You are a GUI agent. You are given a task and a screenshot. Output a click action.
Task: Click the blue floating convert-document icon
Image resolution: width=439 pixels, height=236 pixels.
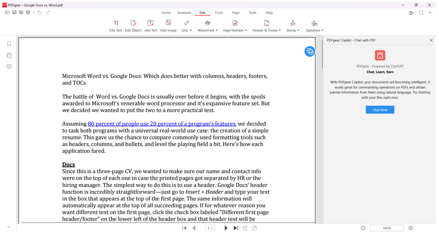point(310,51)
